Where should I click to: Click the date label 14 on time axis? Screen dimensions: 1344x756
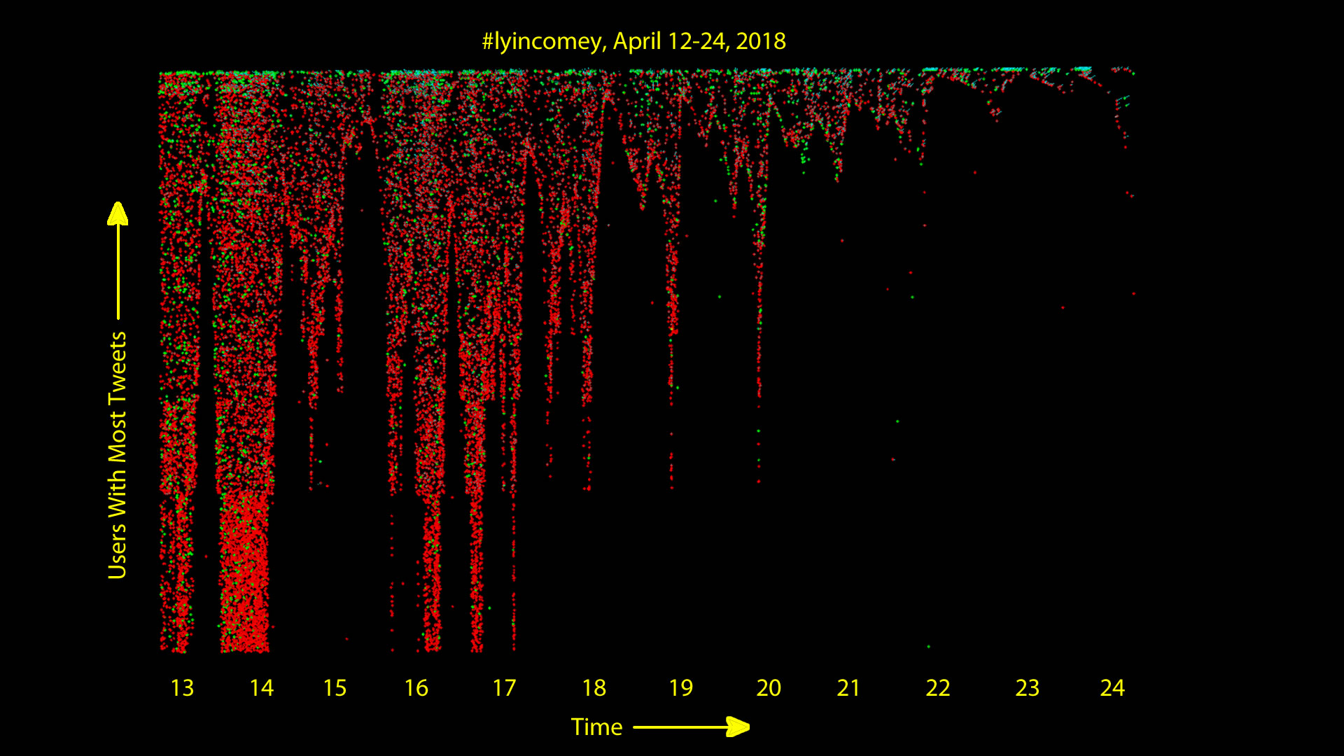coord(262,688)
